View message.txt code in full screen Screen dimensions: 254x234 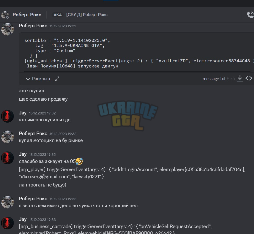pos(57,79)
